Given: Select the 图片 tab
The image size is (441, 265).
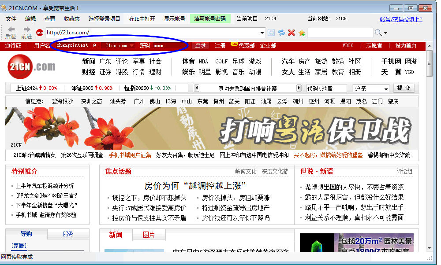Looking at the screenshot, I should click(x=149, y=235).
